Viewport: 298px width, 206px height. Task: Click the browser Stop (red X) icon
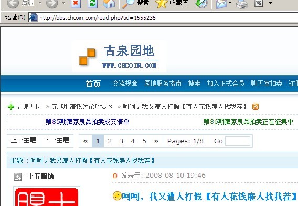tap(76, 4)
